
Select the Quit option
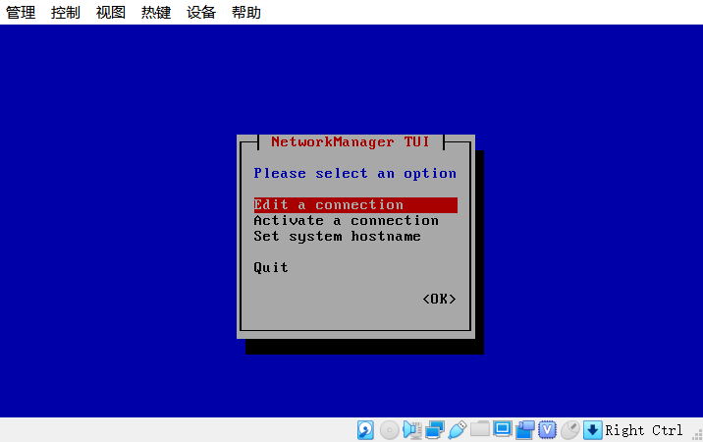pos(271,267)
